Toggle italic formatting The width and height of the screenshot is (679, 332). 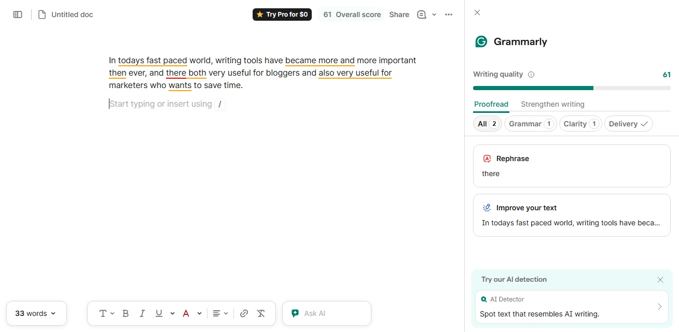tap(142, 313)
